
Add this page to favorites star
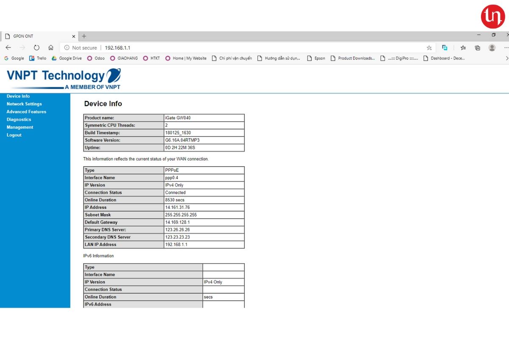pos(429,48)
